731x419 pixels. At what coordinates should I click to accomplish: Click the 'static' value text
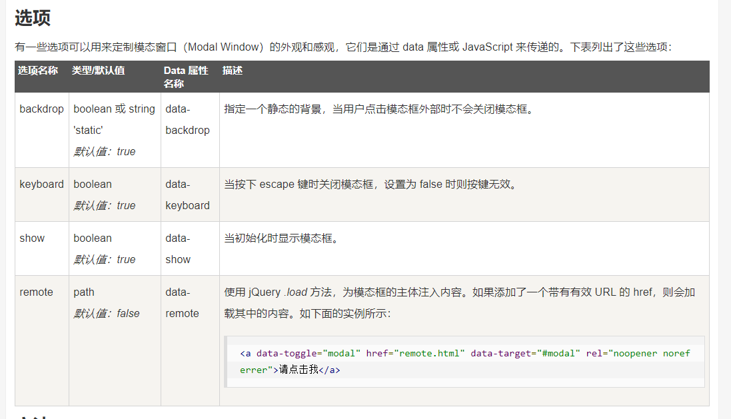(88, 130)
